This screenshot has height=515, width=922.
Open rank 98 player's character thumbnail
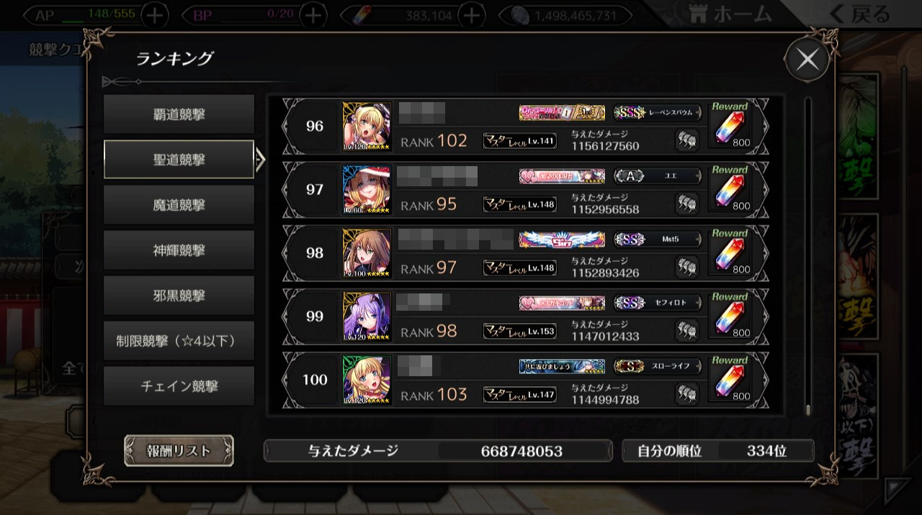point(367,253)
